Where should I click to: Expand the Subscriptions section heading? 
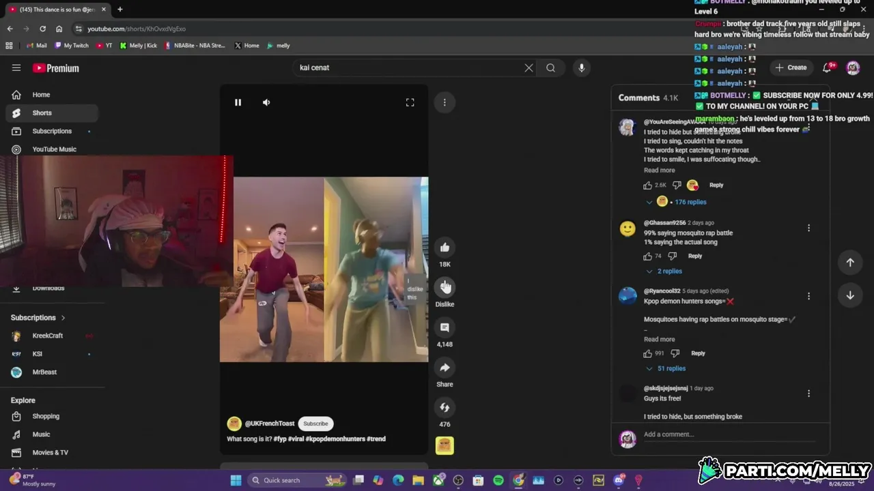(x=38, y=318)
